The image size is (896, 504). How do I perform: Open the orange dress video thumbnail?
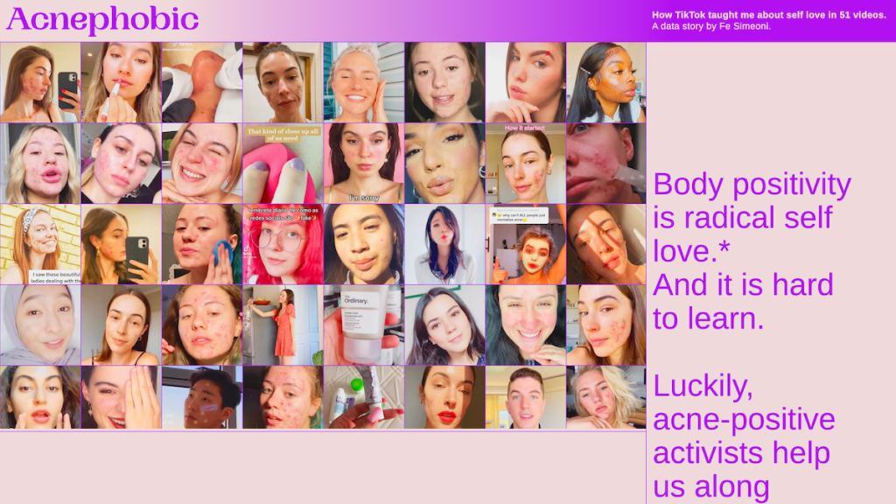(x=283, y=325)
